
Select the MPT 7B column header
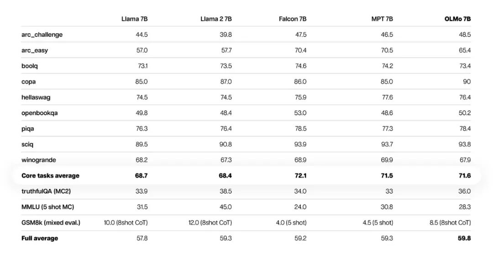pyautogui.click(x=382, y=19)
